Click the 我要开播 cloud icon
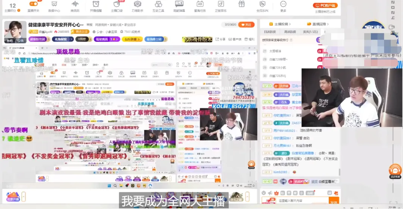The width and height of the screenshot is (403, 209). pyautogui.click(x=13, y=197)
